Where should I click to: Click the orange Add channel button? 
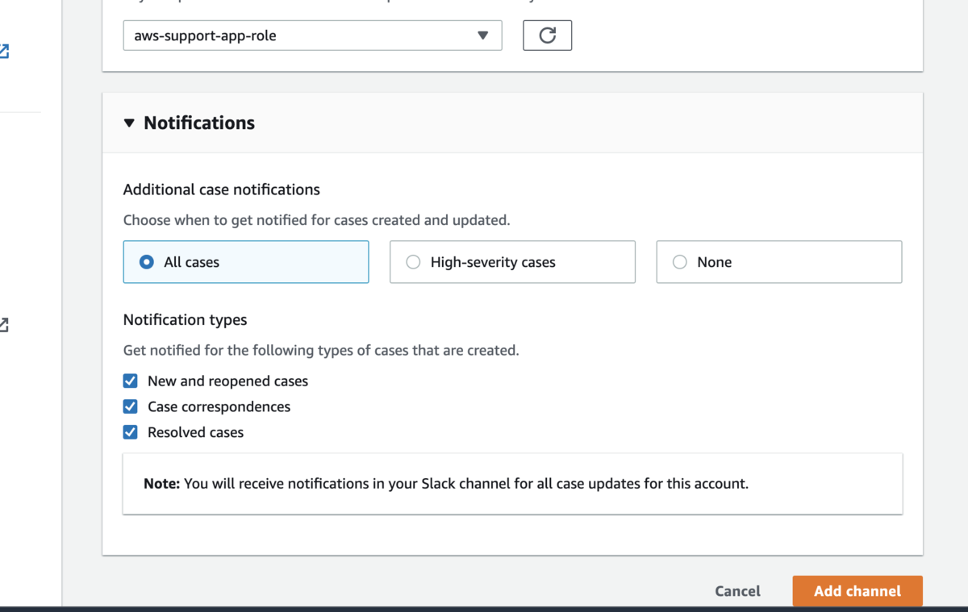point(857,591)
